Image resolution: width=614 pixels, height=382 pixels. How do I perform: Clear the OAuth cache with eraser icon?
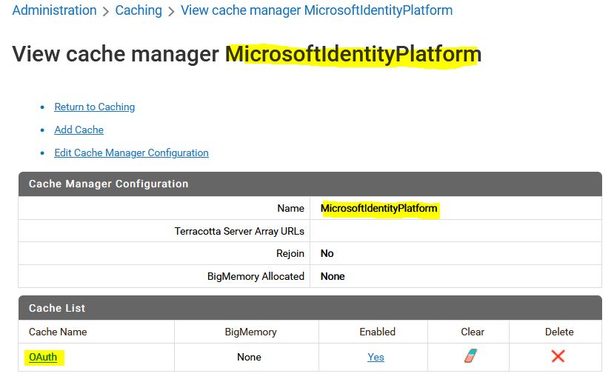click(471, 356)
